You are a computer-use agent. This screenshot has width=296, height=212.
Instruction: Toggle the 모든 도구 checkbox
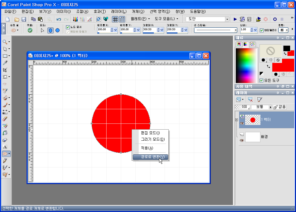click(x=262, y=81)
